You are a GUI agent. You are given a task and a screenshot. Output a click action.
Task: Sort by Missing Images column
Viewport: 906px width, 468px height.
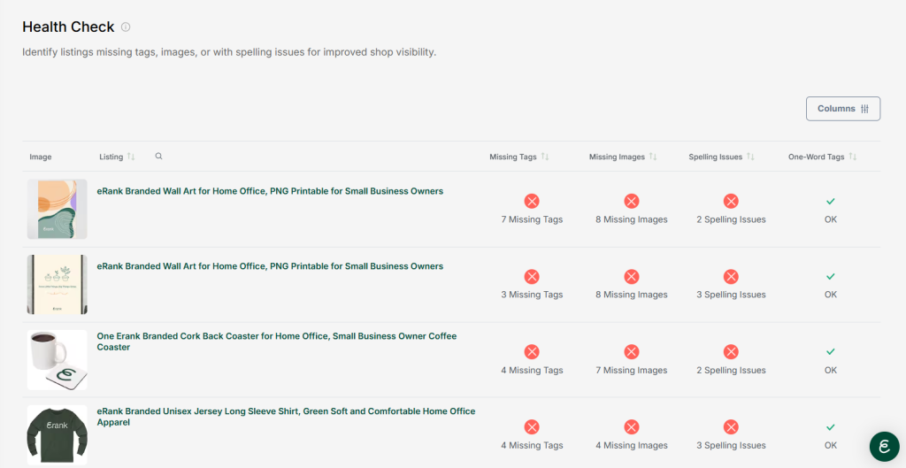click(x=653, y=157)
